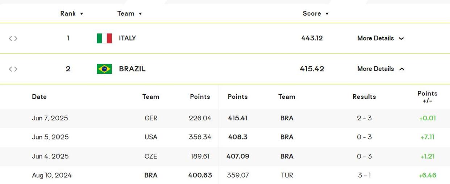Screen dimensions: 450x184
Task: Select the BRAZIL team name
Action: pos(132,69)
